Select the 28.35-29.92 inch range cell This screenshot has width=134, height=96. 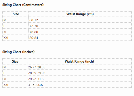pyautogui.click(x=79, y=73)
